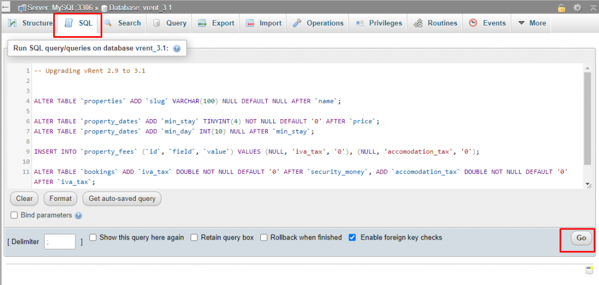
Task: Click the lock icon in top bar
Action: point(562,8)
